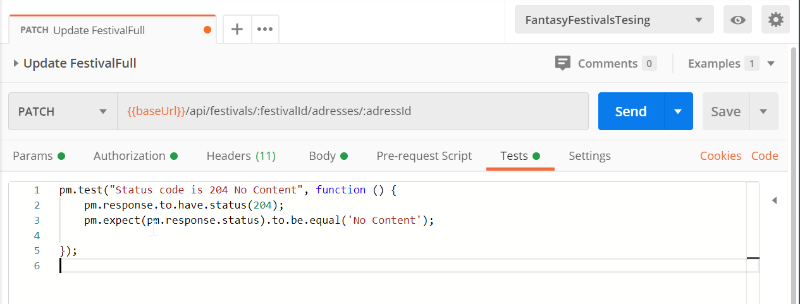Click the environment quick look eye icon
The height and width of the screenshot is (304, 800).
pos(737,20)
